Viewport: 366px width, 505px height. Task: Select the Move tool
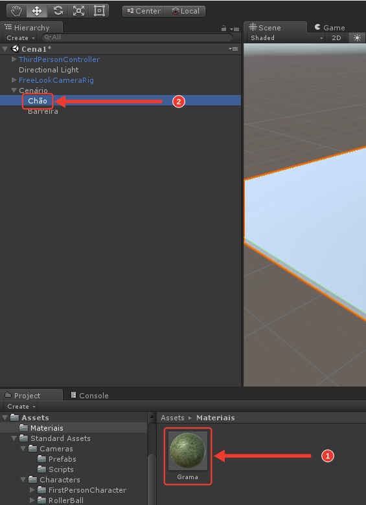tap(37, 11)
